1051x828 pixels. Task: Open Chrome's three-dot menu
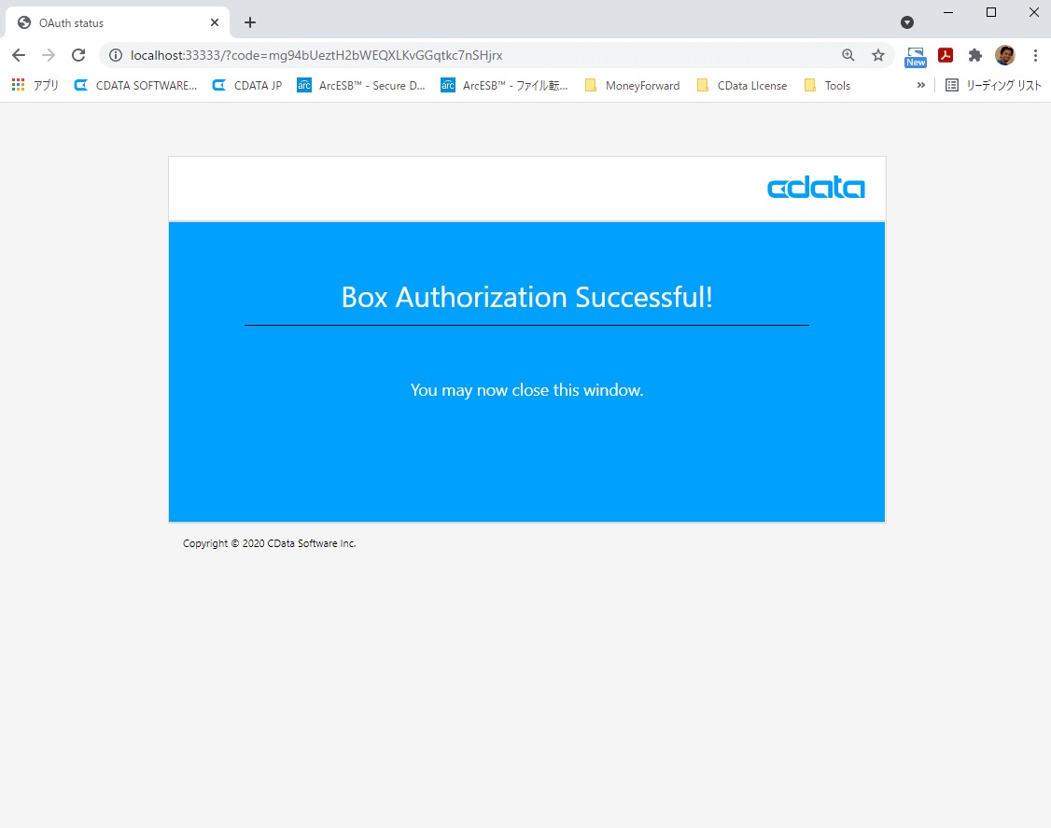point(1035,55)
